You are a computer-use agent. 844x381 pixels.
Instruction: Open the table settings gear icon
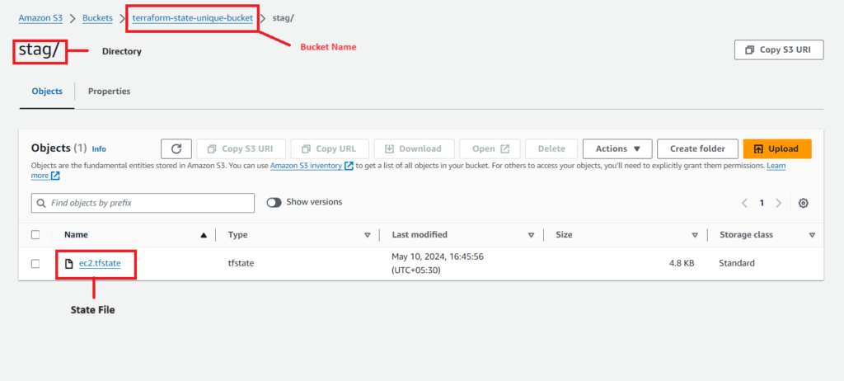803,203
